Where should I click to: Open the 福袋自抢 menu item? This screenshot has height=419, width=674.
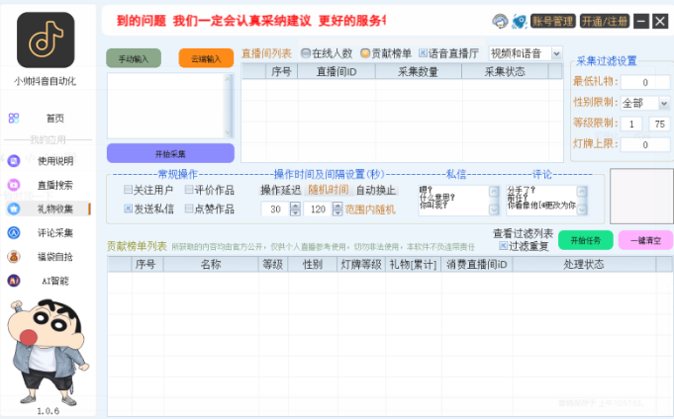pos(55,257)
